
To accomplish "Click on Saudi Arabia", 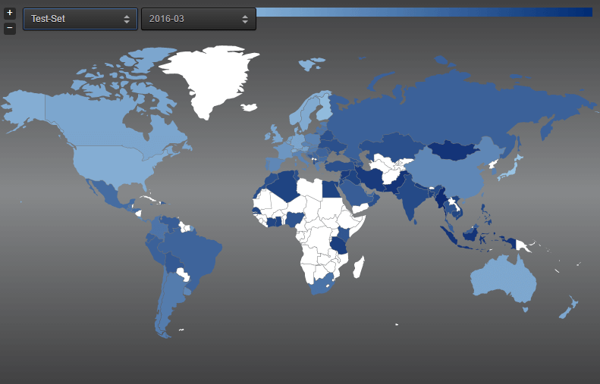I will (x=356, y=193).
